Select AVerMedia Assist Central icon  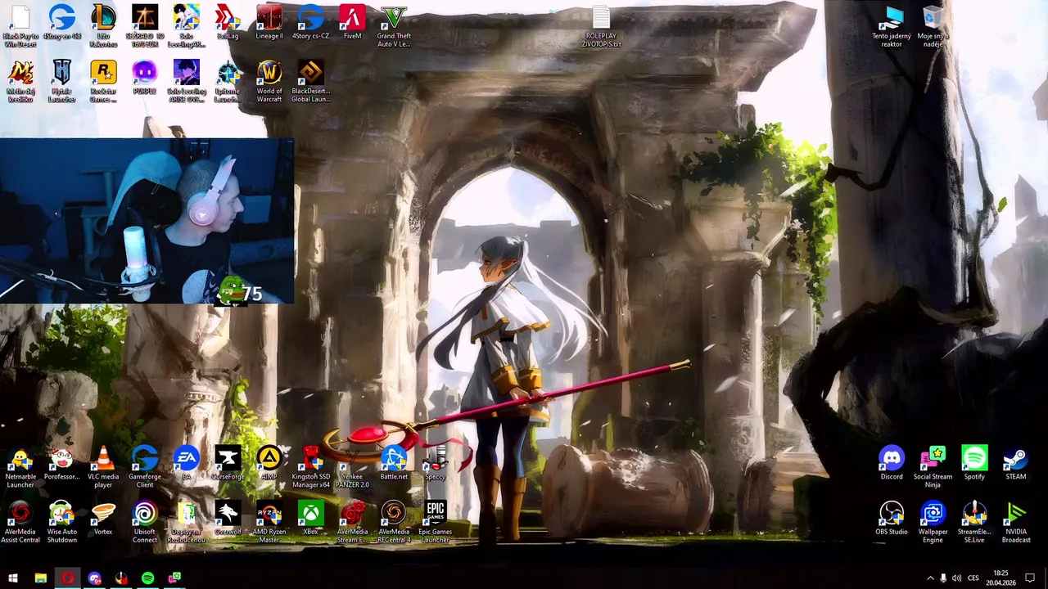(20, 522)
